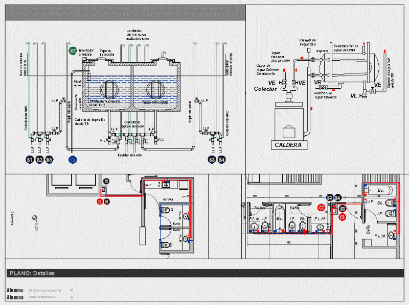This screenshot has height=305, width=409.
Task: Expand the Bajadas incendio outlets group
Action: click(129, 154)
